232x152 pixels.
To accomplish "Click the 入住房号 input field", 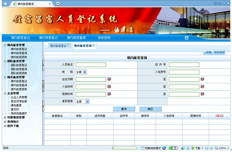I will point(184,72).
